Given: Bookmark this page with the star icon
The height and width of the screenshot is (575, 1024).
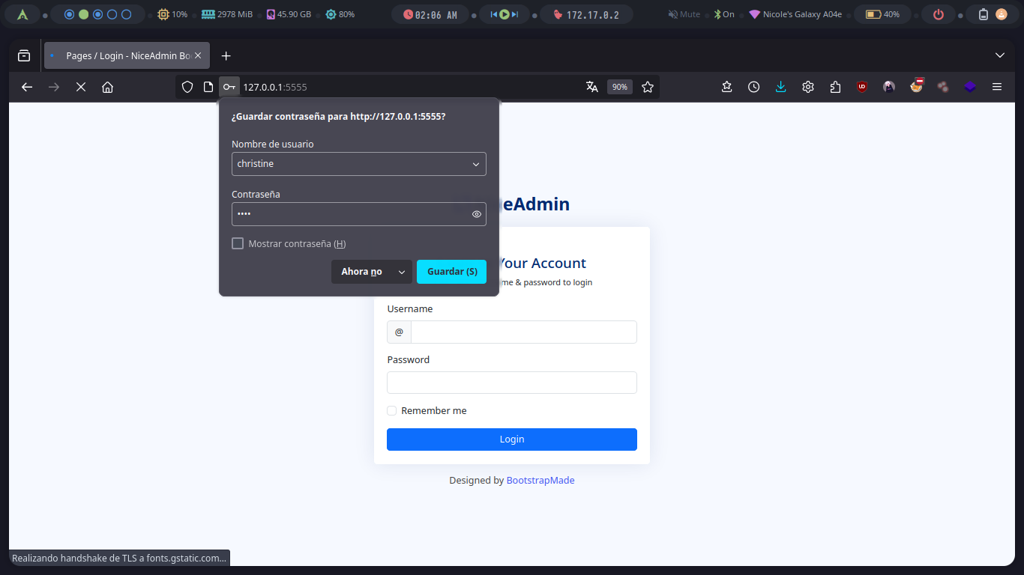Looking at the screenshot, I should tap(648, 87).
